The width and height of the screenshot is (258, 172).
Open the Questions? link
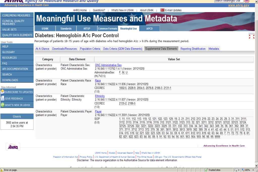click(99, 10)
